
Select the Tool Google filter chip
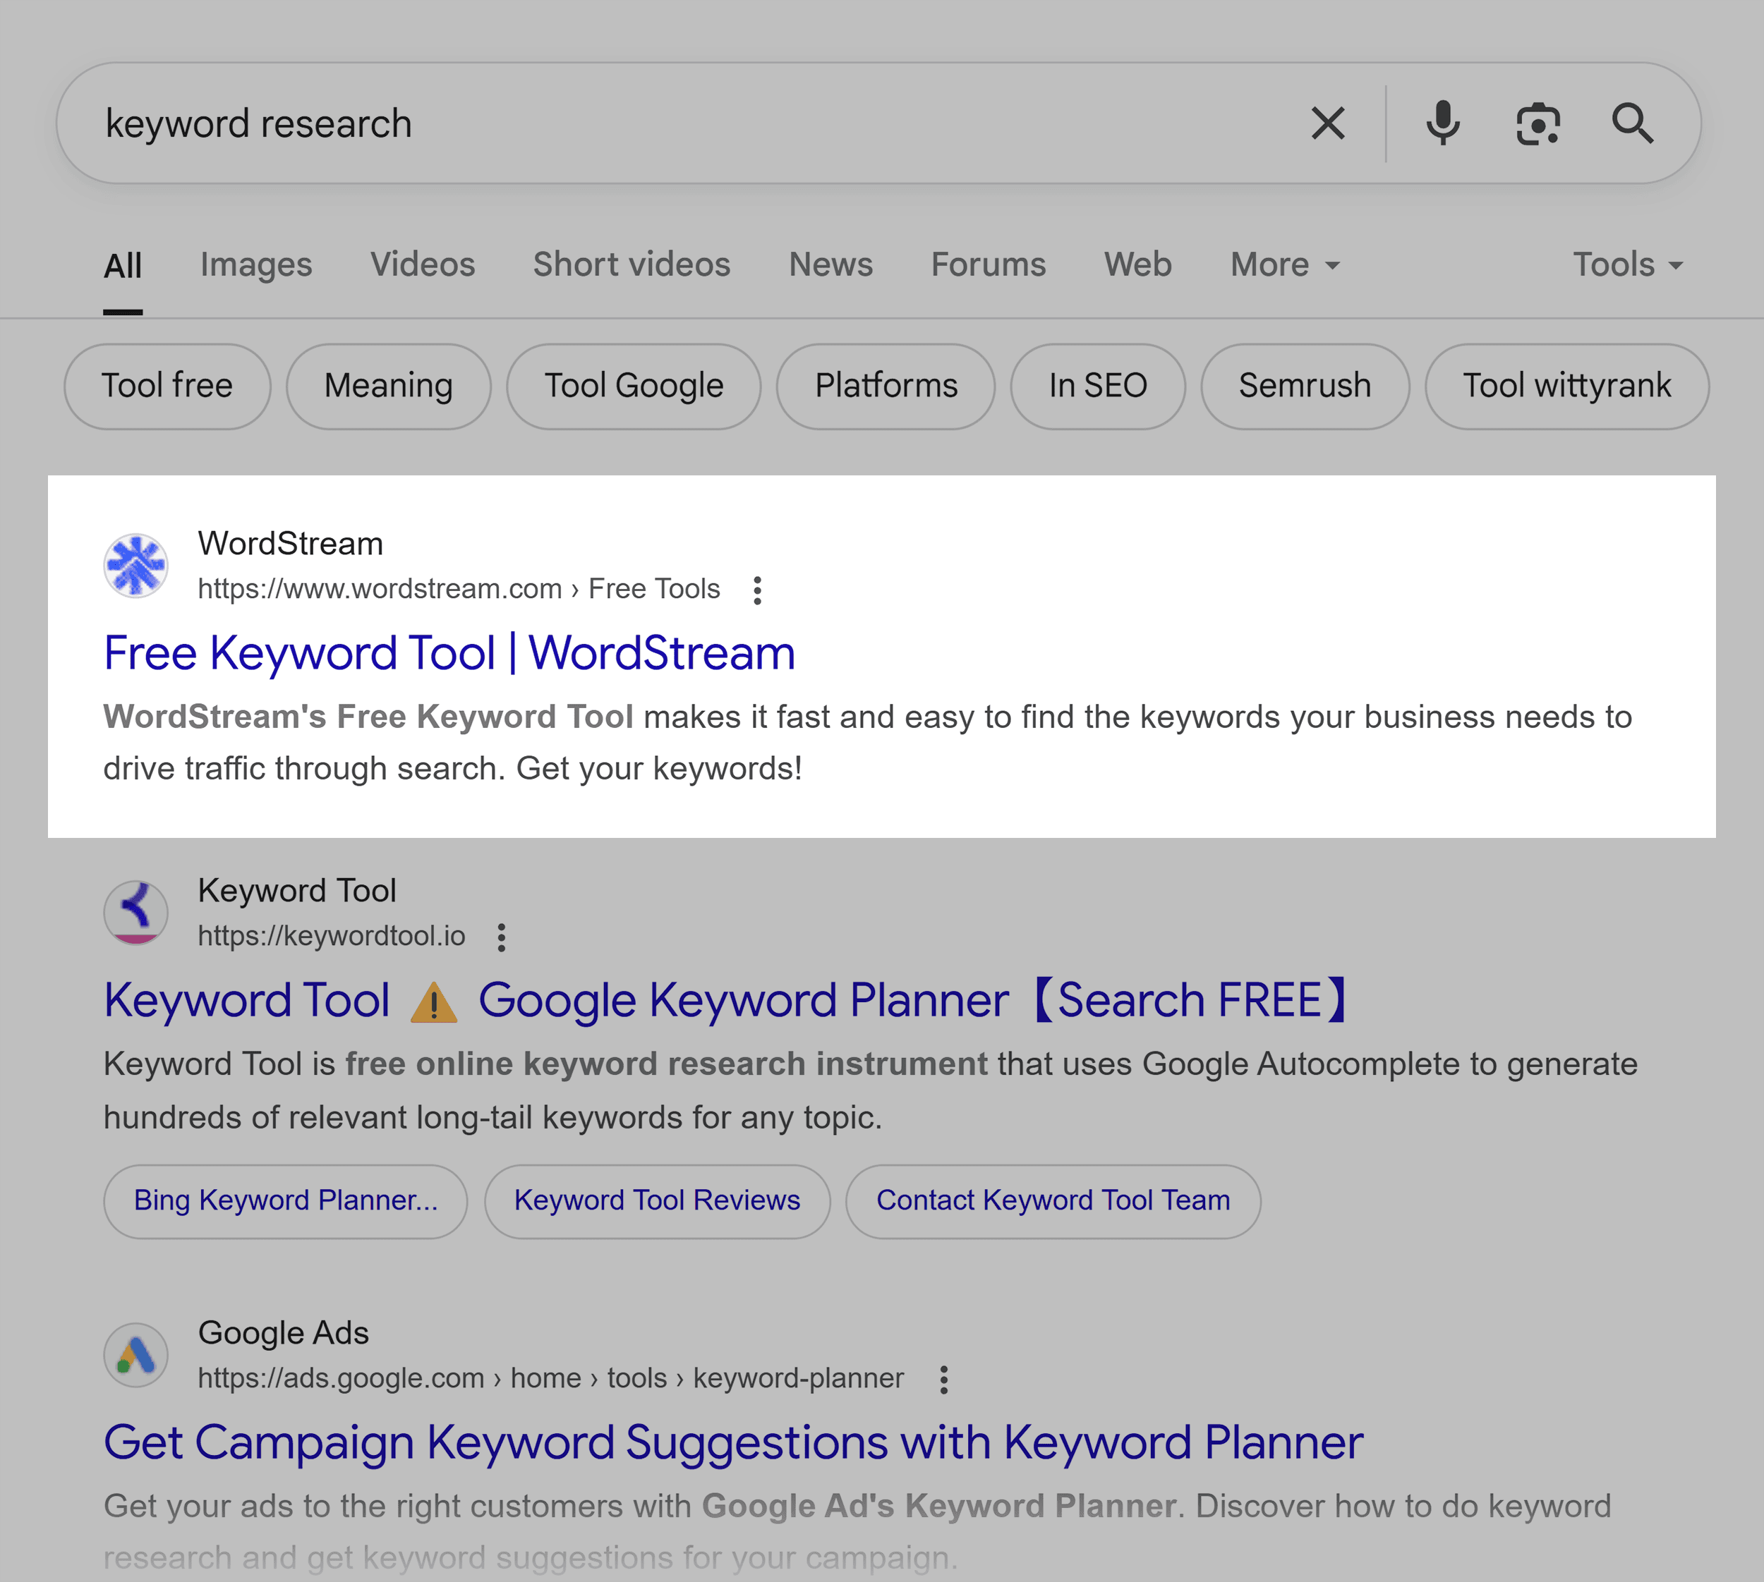point(634,386)
